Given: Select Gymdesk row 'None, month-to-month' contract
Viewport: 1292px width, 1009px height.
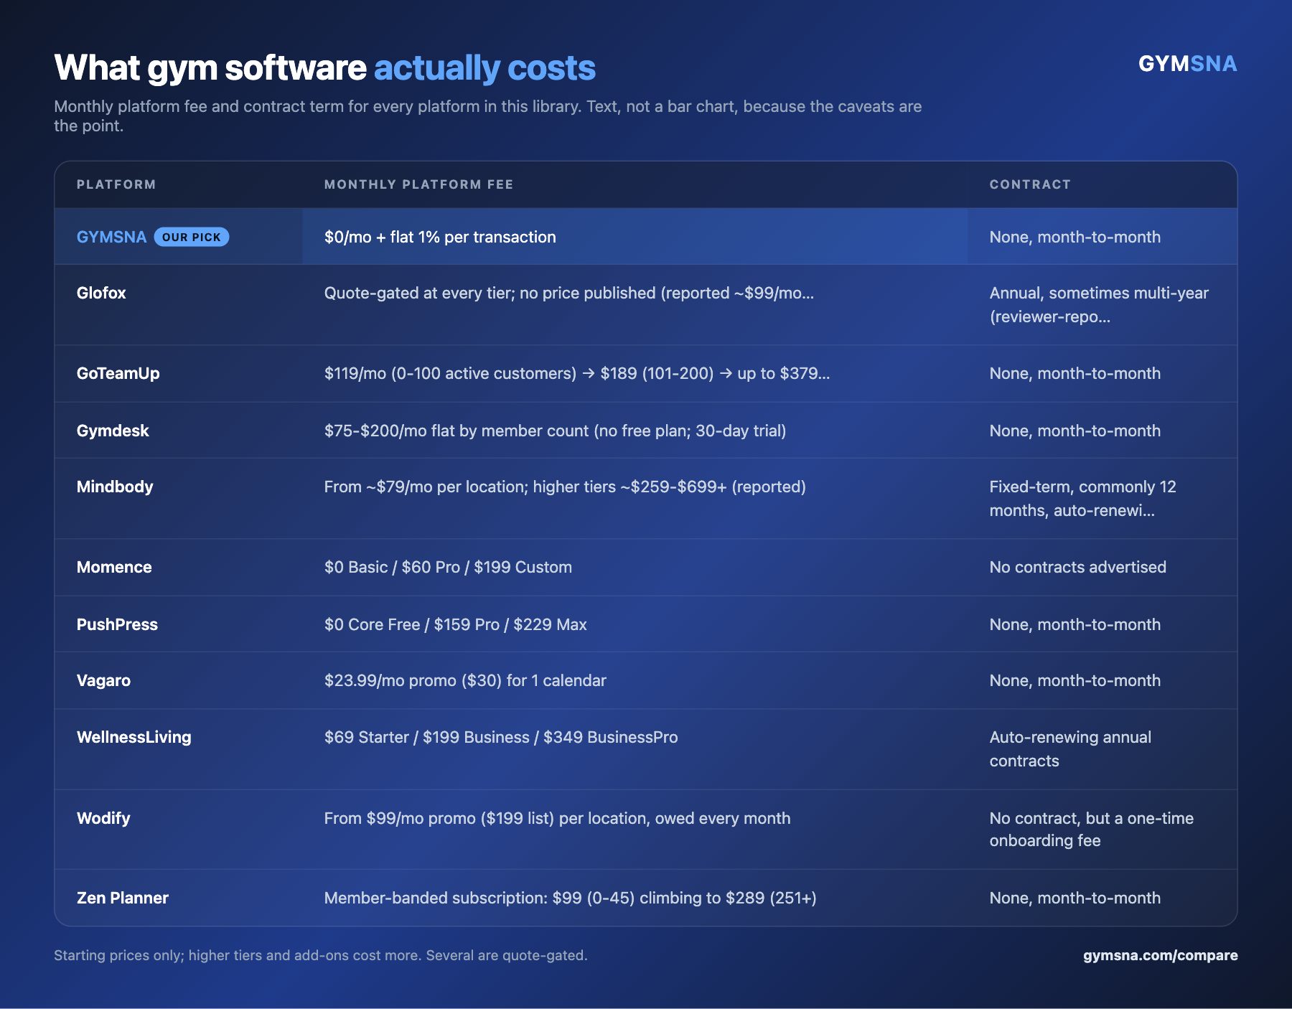Looking at the screenshot, I should 1075,431.
